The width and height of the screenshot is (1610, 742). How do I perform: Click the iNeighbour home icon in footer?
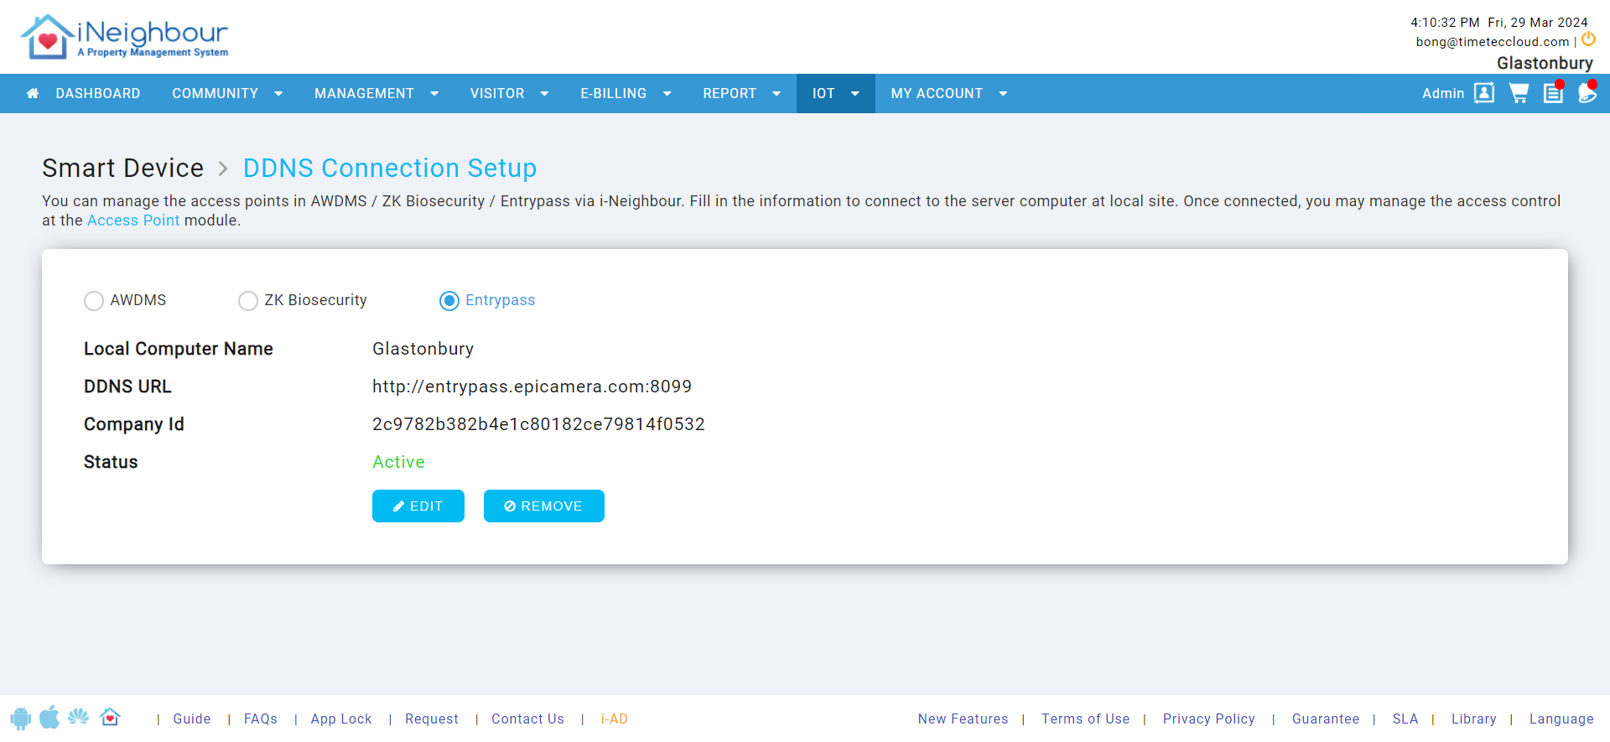pos(110,717)
